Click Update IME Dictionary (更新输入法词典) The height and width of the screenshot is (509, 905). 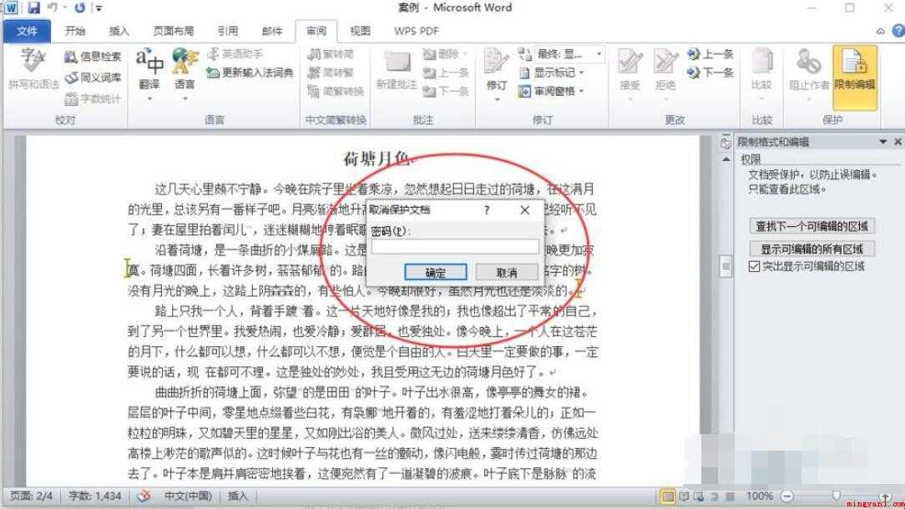coord(250,73)
